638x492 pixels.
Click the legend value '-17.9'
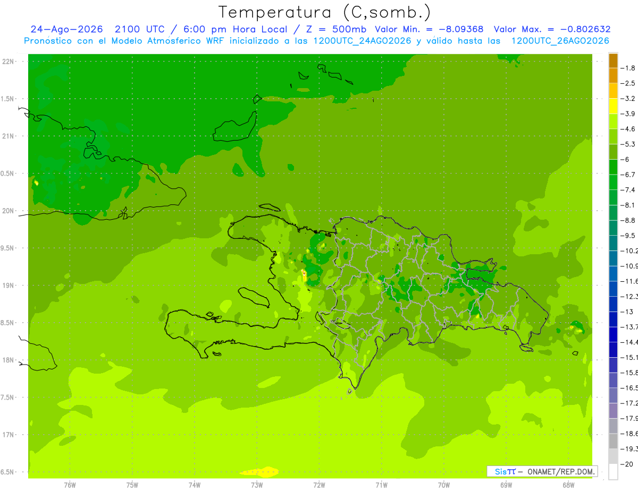pyautogui.click(x=629, y=418)
